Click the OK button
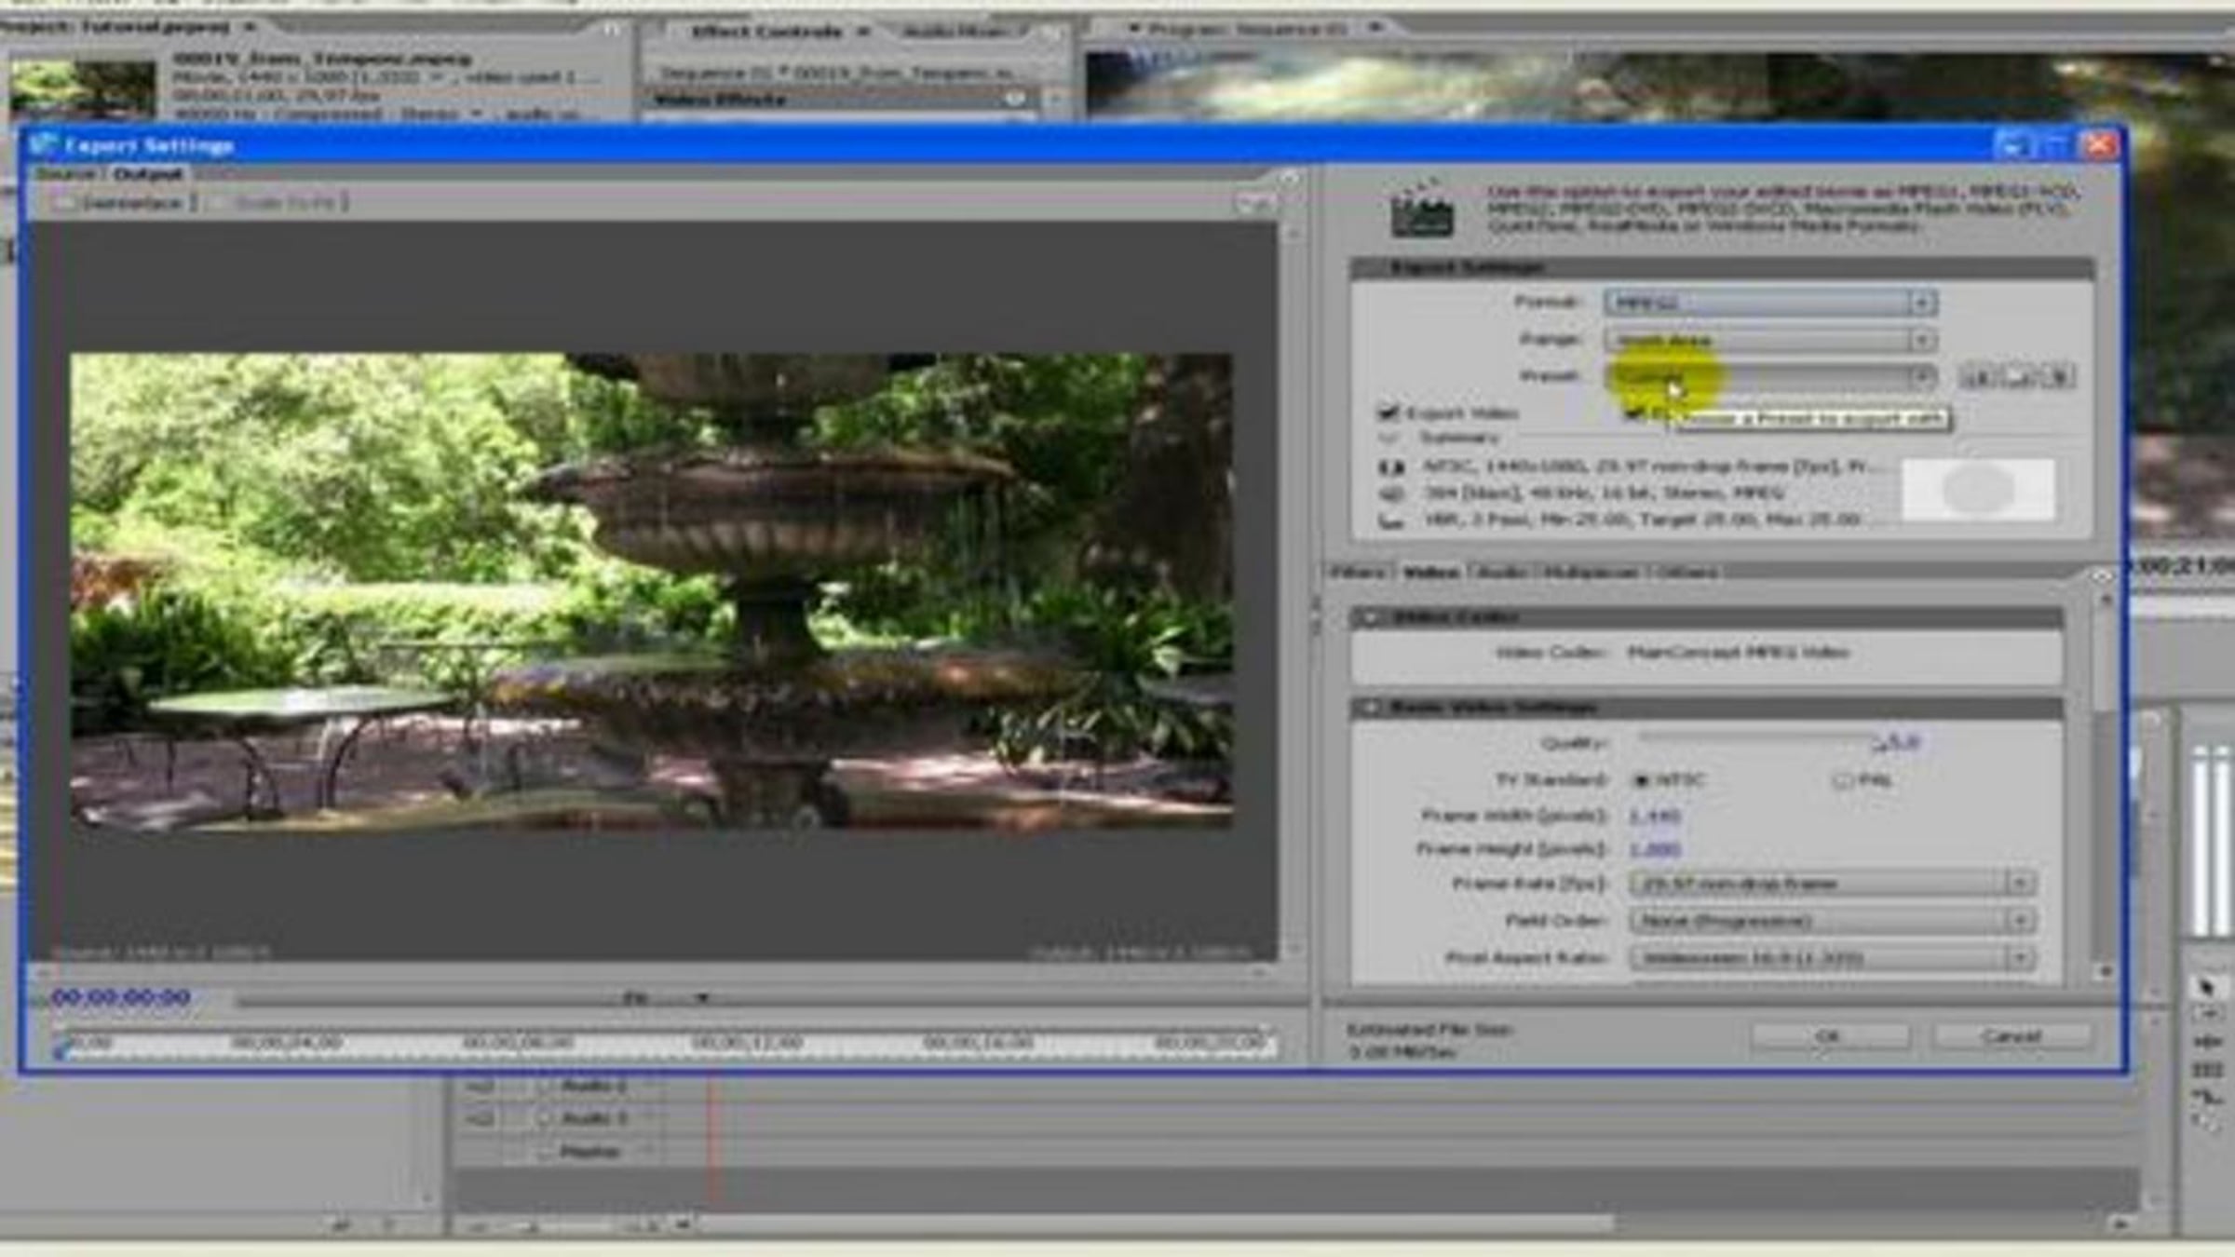 click(1829, 1036)
